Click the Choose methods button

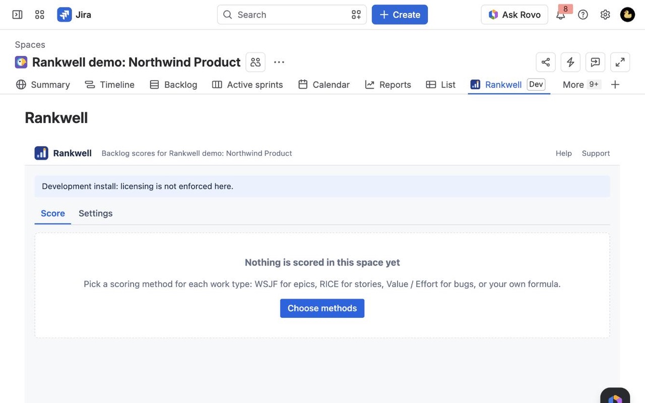point(322,308)
